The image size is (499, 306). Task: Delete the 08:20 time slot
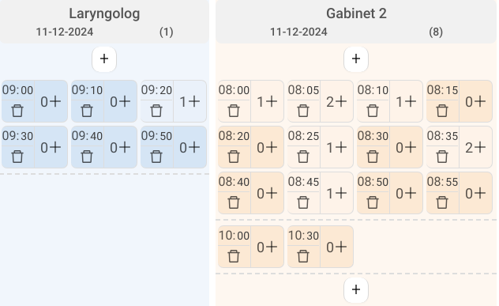point(234,157)
